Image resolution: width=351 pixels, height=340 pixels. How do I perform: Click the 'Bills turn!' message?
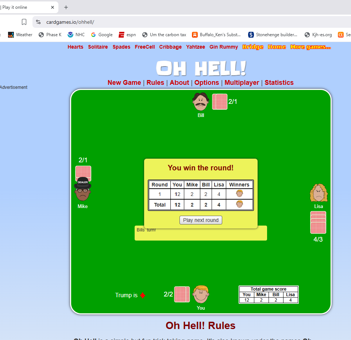(146, 230)
